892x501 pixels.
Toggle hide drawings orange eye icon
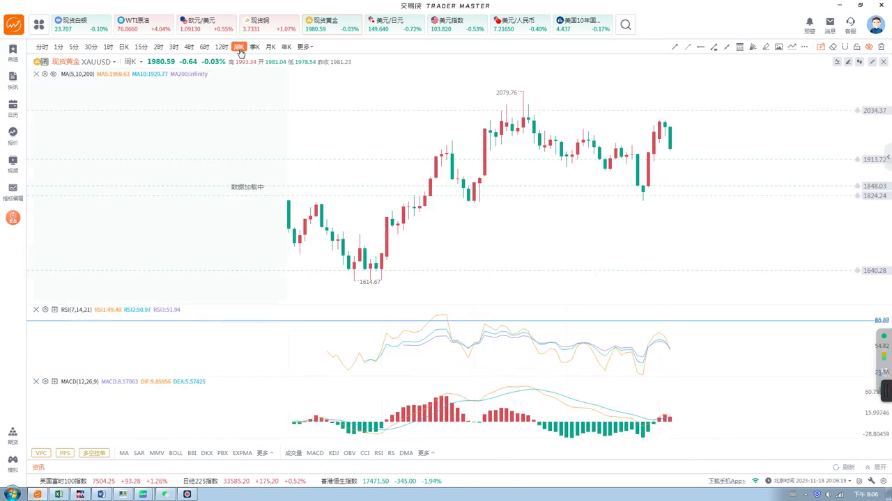click(x=869, y=47)
